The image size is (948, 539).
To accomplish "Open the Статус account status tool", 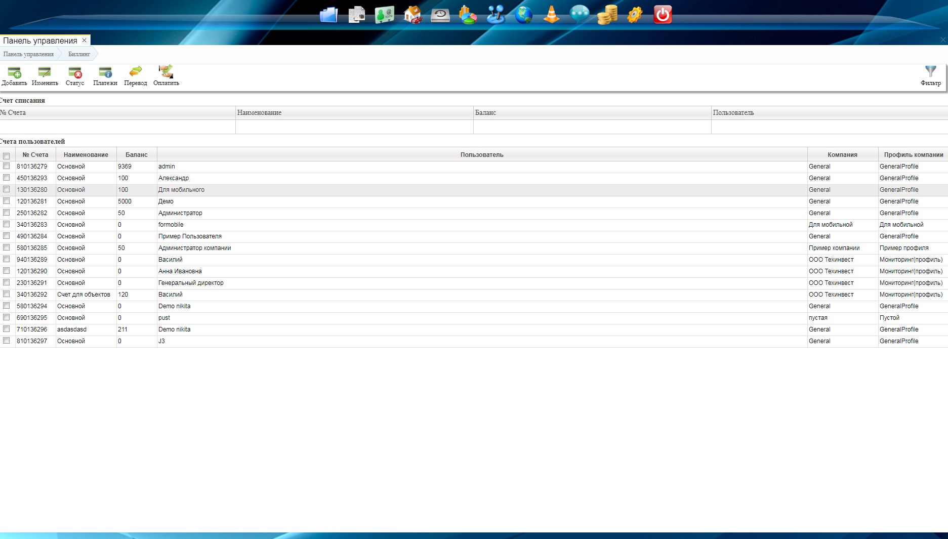I will coord(75,72).
